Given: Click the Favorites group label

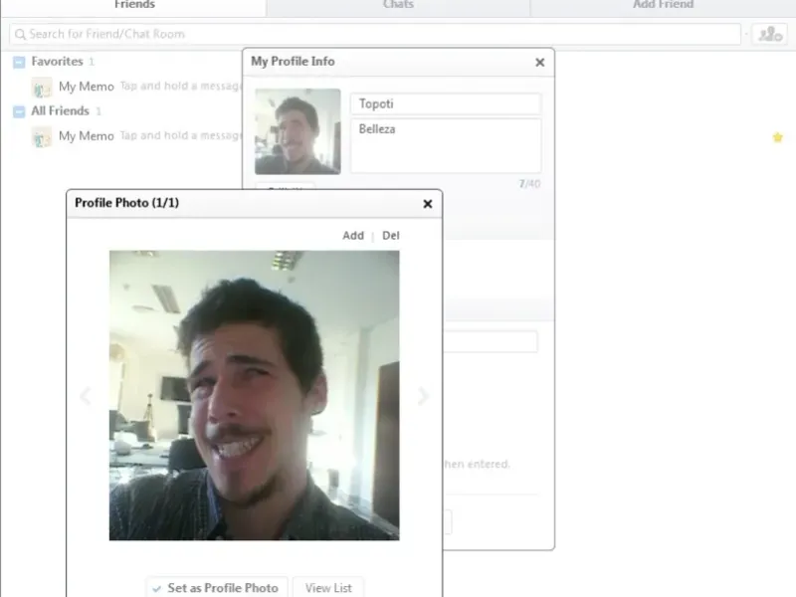Looking at the screenshot, I should [57, 62].
